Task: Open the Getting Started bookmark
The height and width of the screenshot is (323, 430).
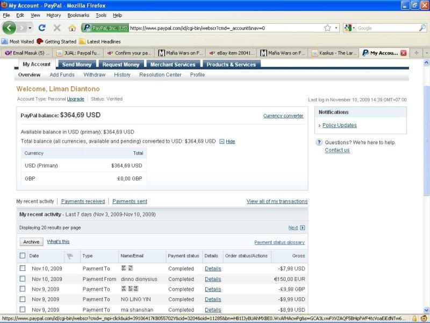Action: [x=56, y=41]
